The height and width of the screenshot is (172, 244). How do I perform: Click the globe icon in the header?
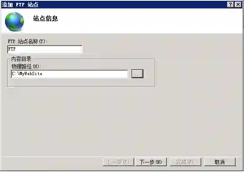15,22
